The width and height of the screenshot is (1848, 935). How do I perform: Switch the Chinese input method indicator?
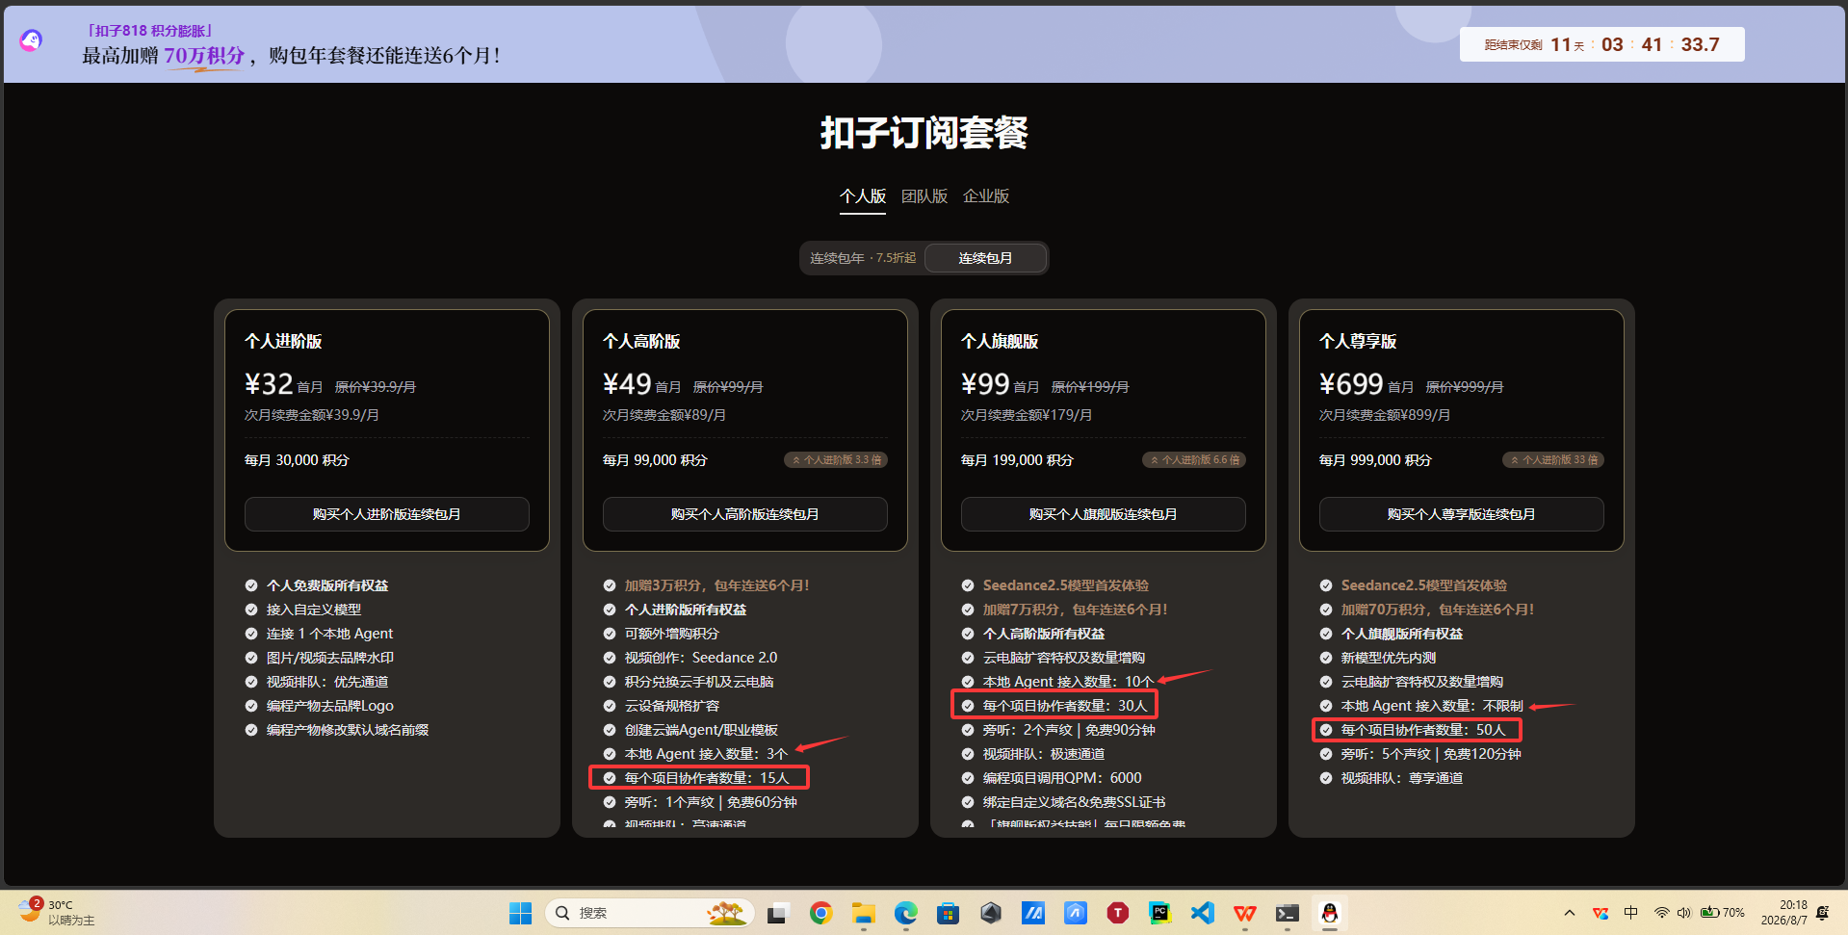pos(1630,913)
